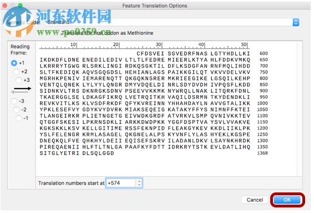
Task: Click the row number 600
Action: click(x=264, y=53)
